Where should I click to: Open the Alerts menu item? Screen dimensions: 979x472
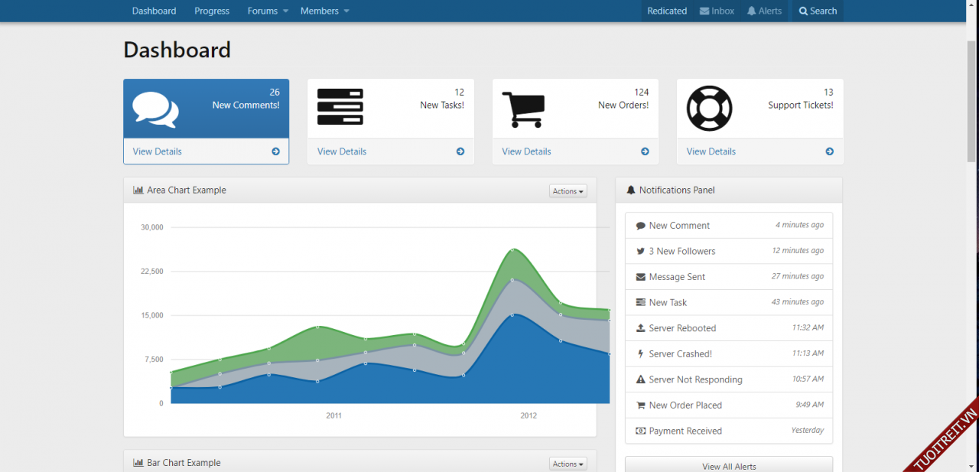click(x=765, y=11)
